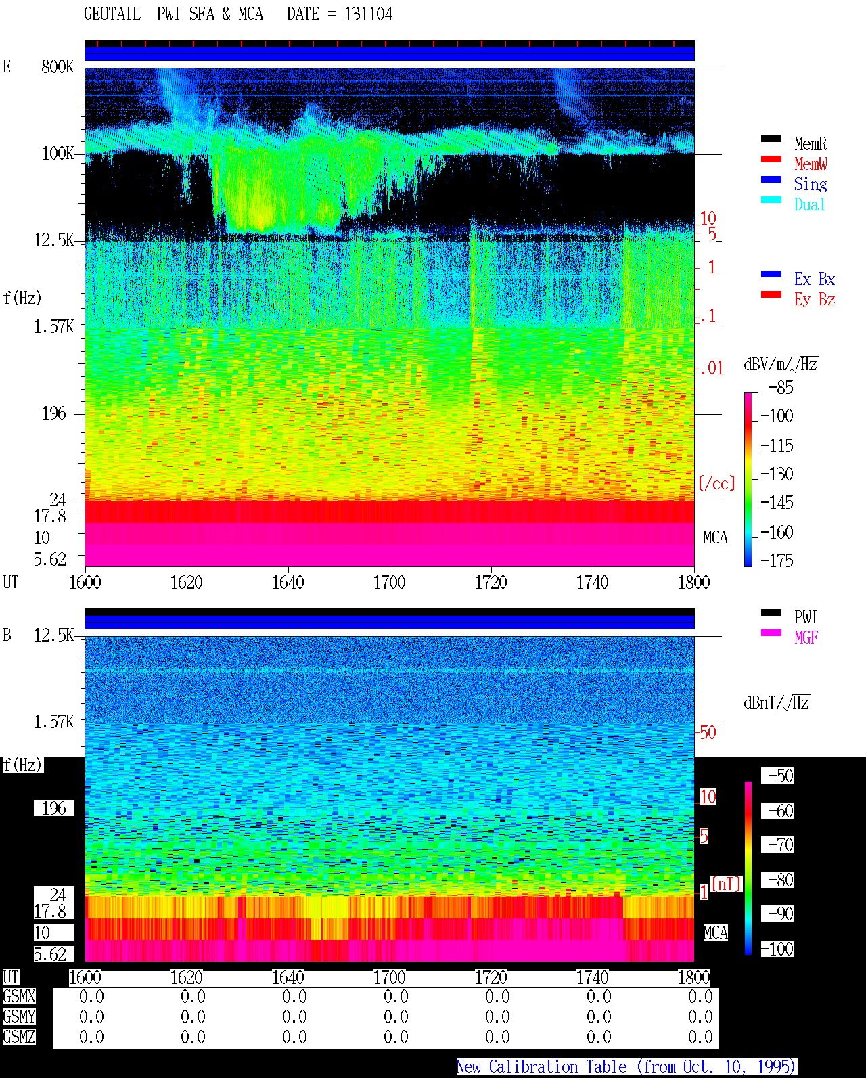Select the 12.5K label on E panel
Image resolution: width=866 pixels, height=1078 pixels.
pyautogui.click(x=53, y=240)
